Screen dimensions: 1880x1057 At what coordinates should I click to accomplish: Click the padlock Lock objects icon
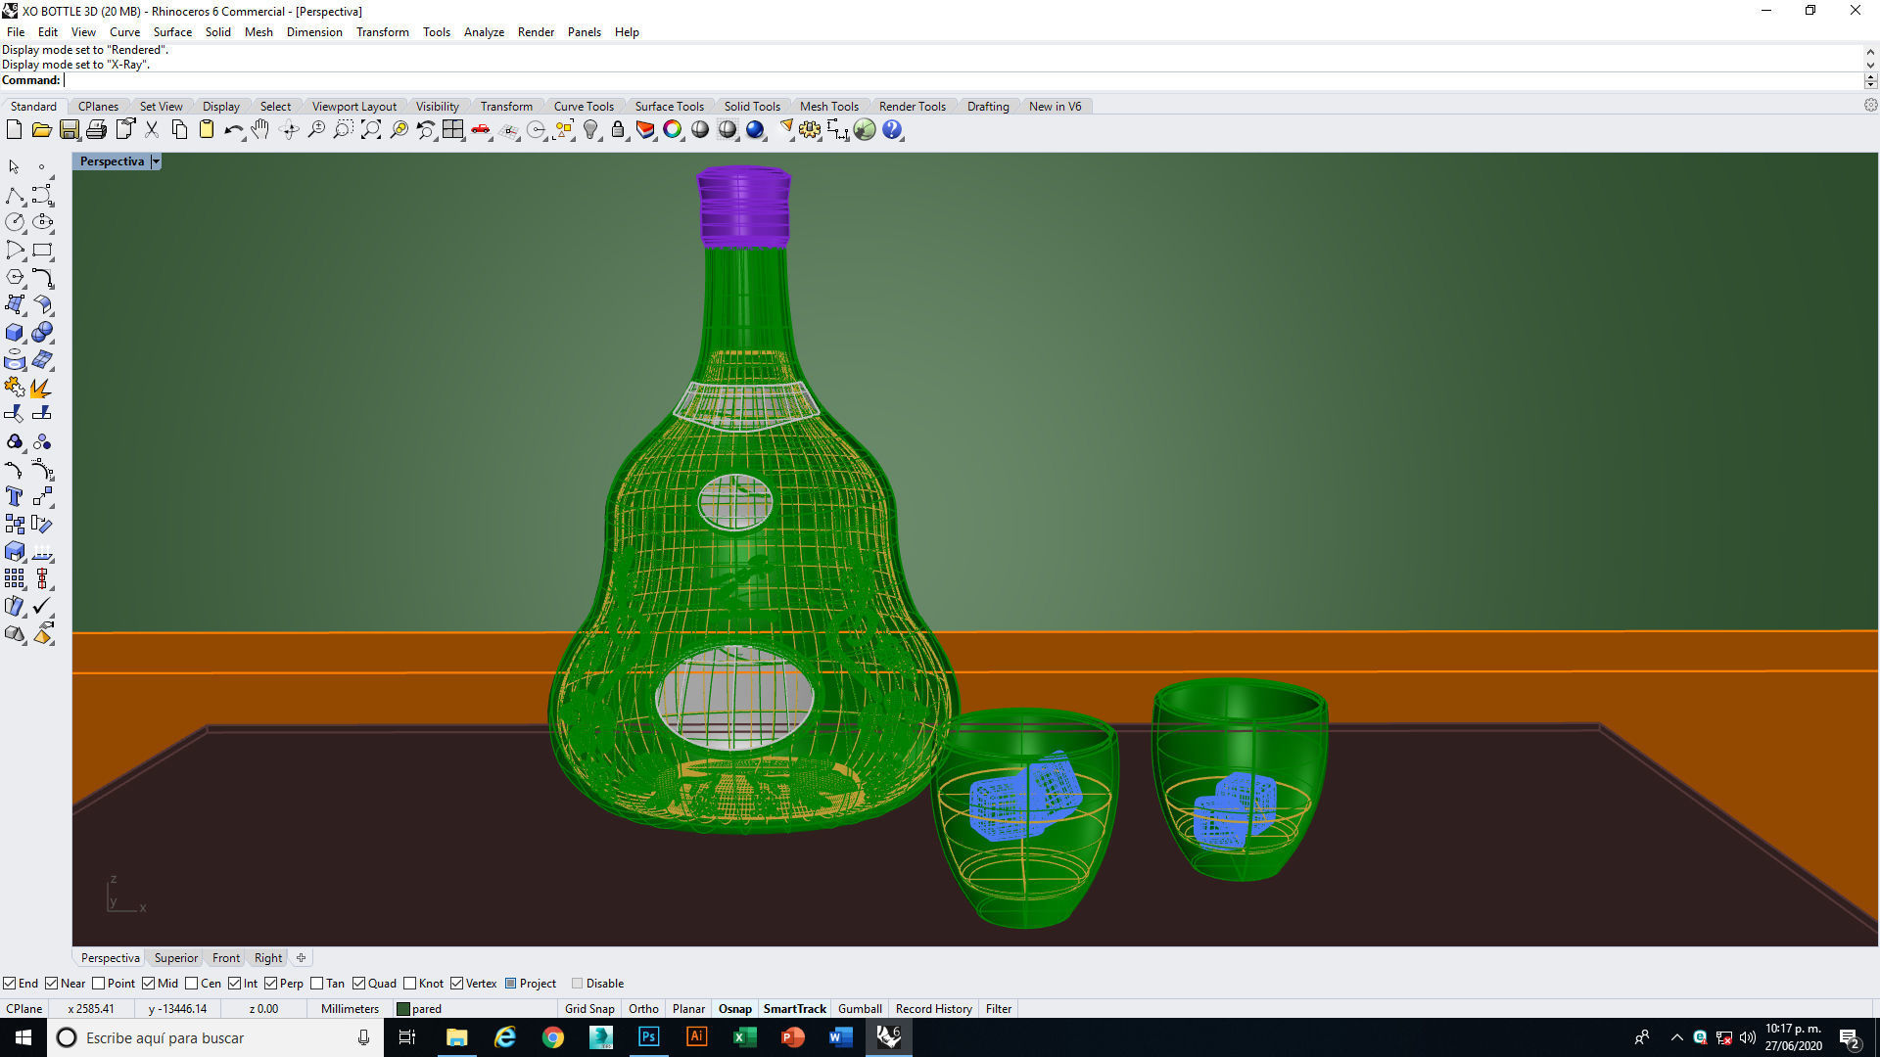coord(618,129)
